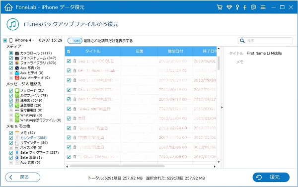
Task: Click the horizontal scrollbar thumb of the table
Action: [x=117, y=167]
